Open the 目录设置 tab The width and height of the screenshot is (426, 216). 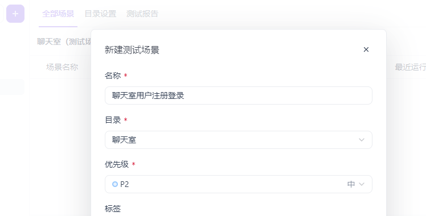pyautogui.click(x=101, y=14)
